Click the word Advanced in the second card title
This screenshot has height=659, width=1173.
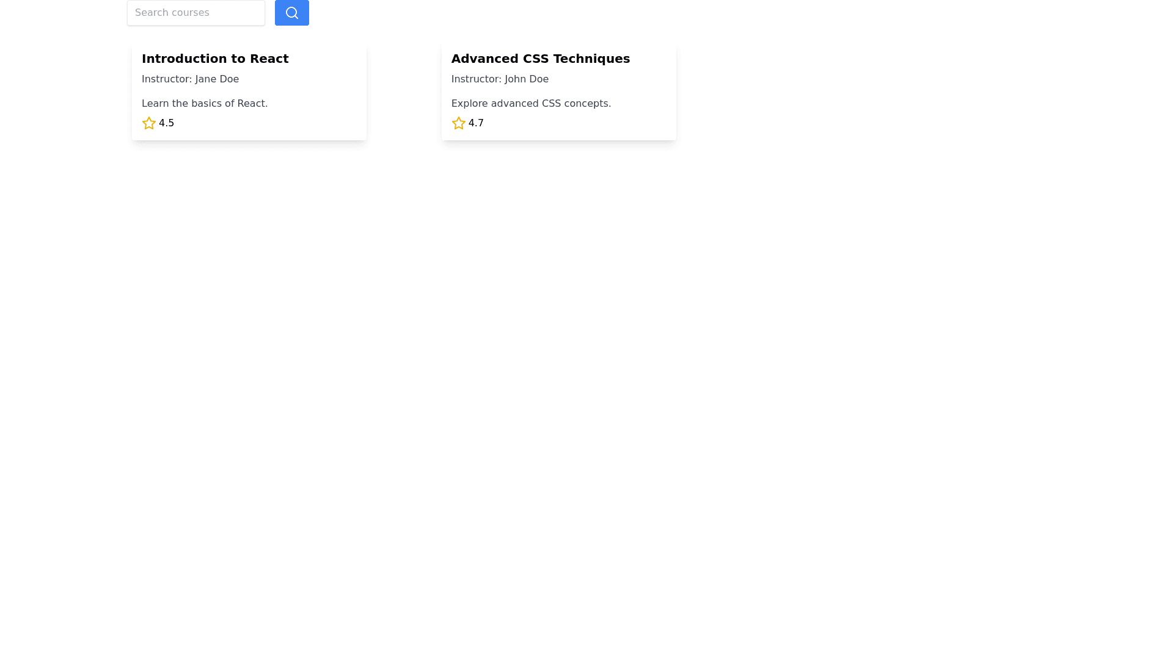tap(484, 59)
